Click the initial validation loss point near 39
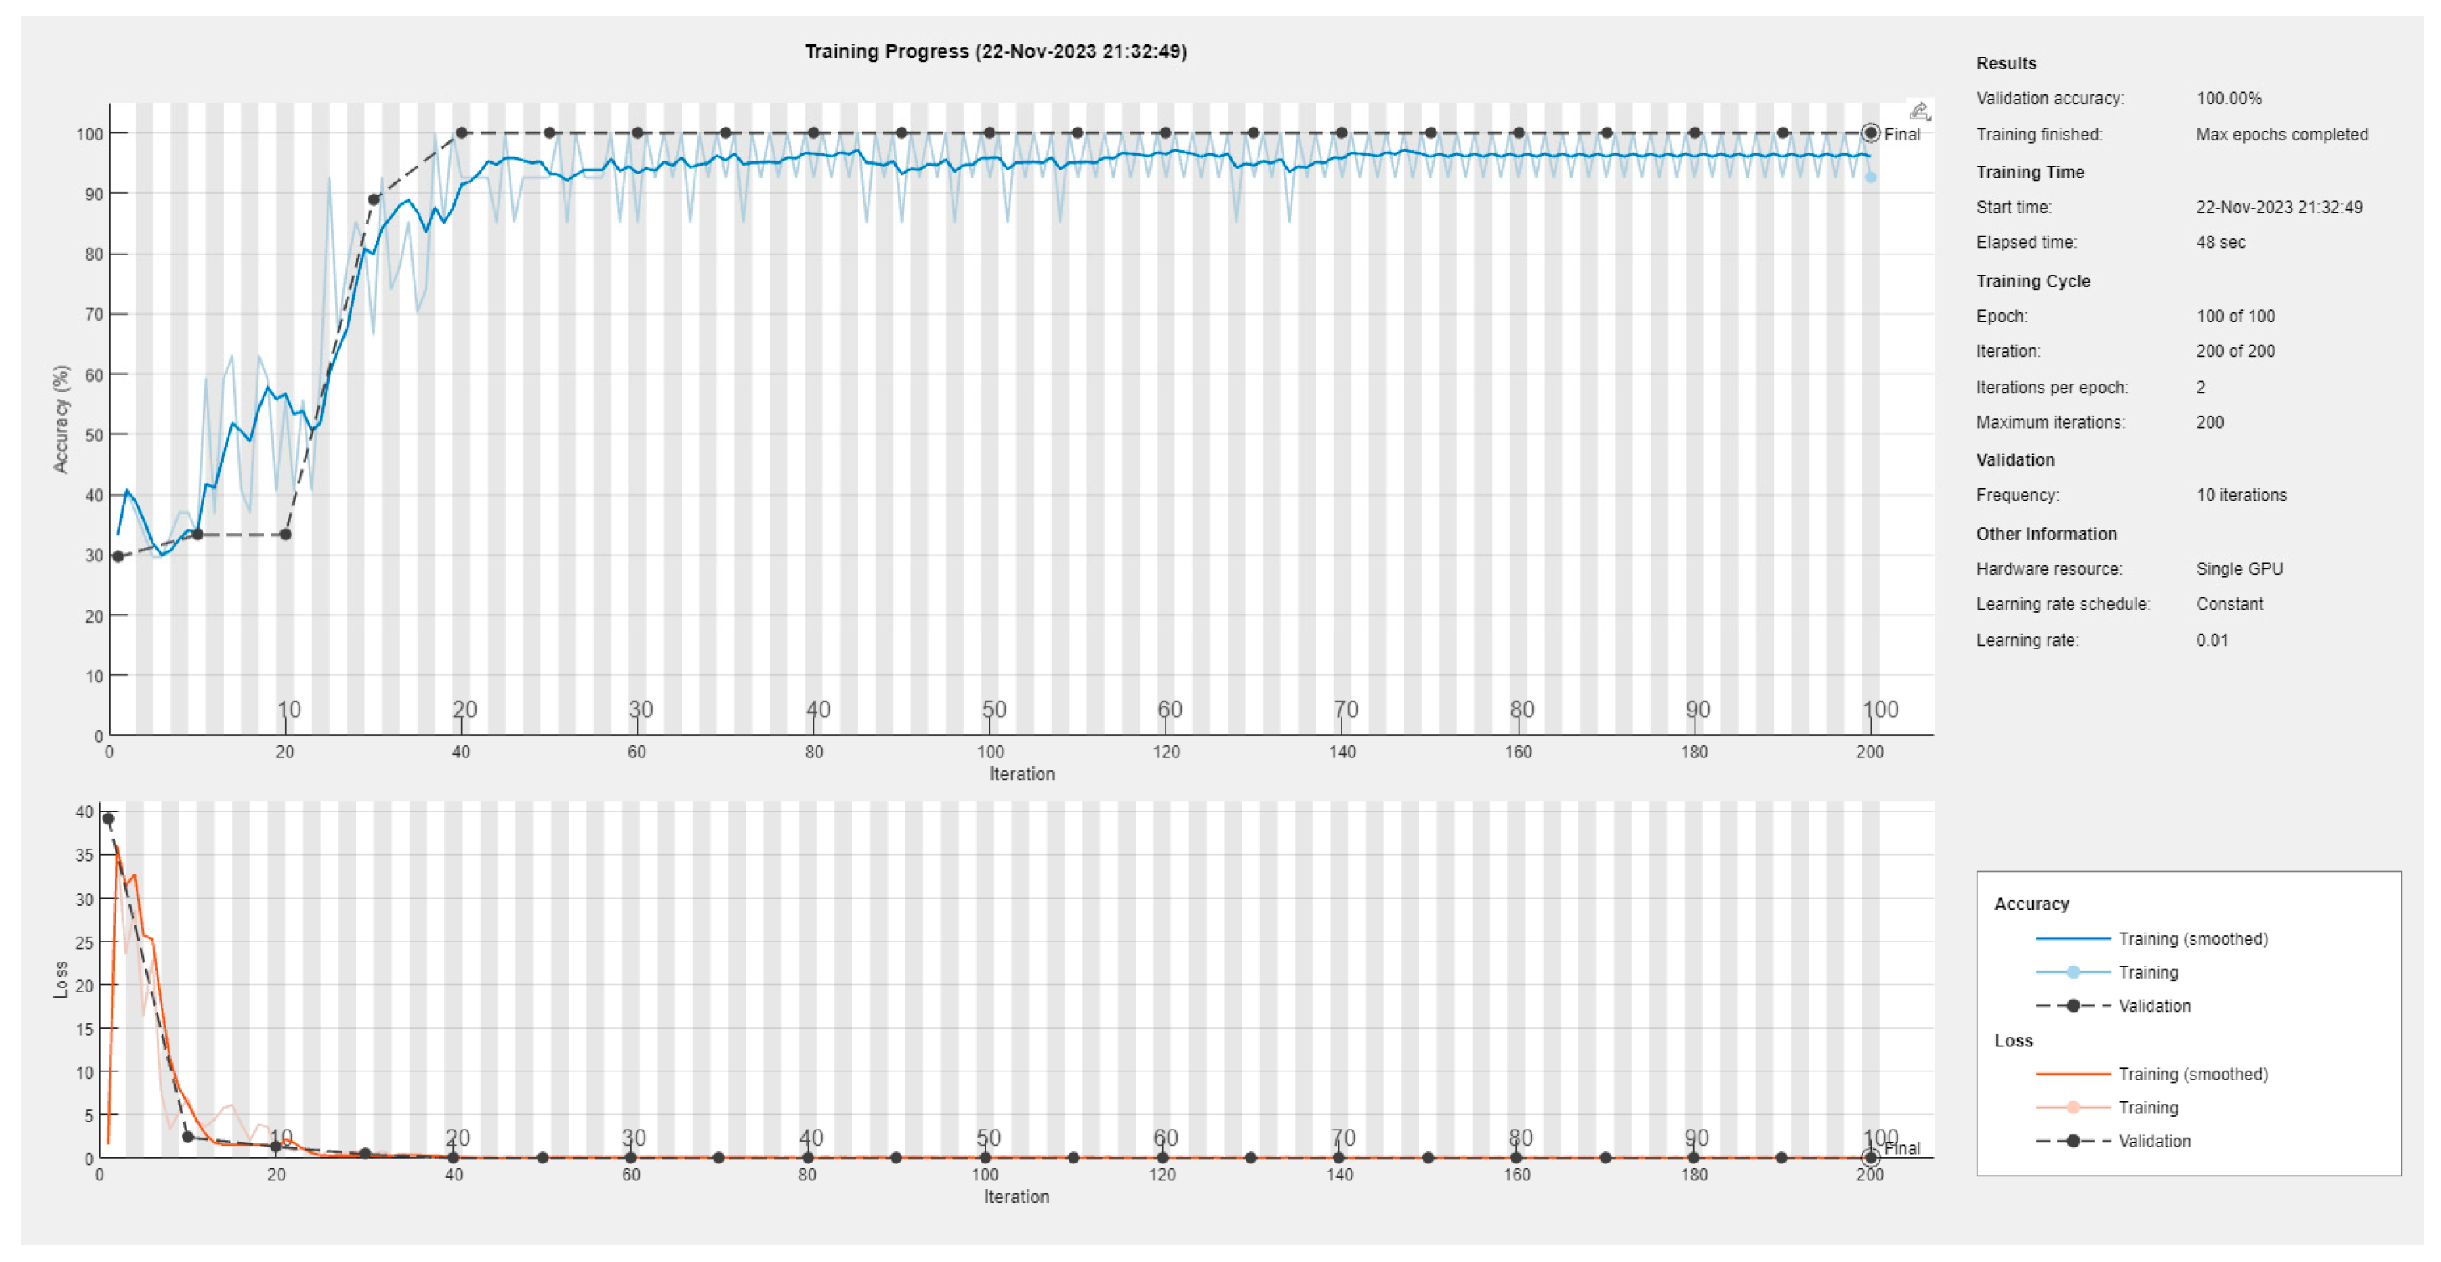Screen dimensions: 2441x1262 click(x=108, y=819)
